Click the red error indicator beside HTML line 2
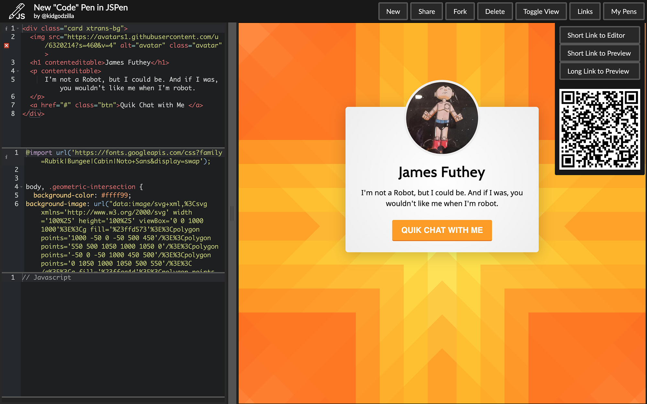The height and width of the screenshot is (404, 647). coord(6,45)
